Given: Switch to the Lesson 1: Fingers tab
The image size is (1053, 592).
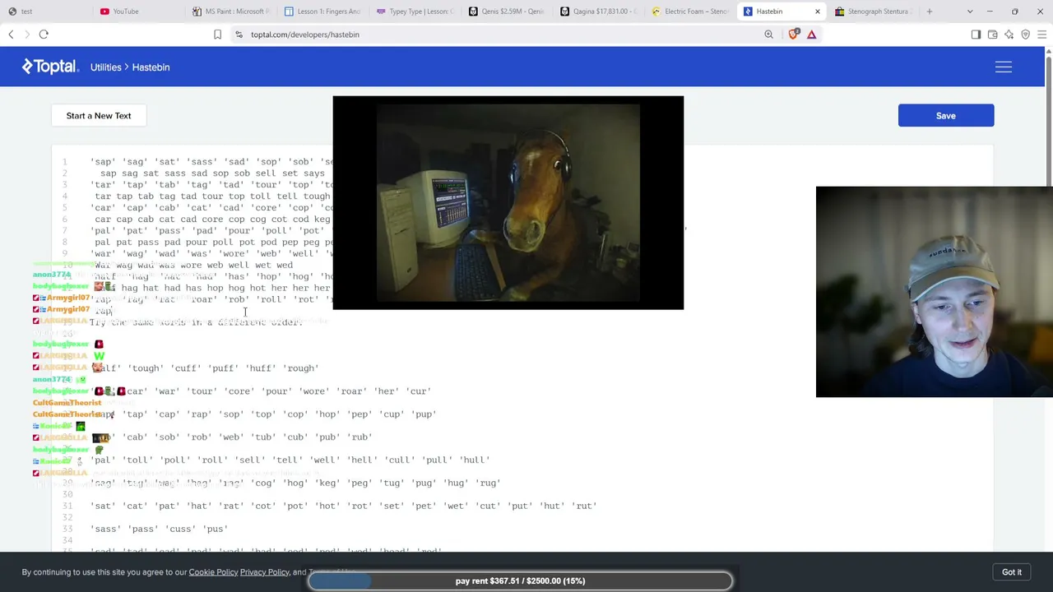Looking at the screenshot, I should (321, 12).
